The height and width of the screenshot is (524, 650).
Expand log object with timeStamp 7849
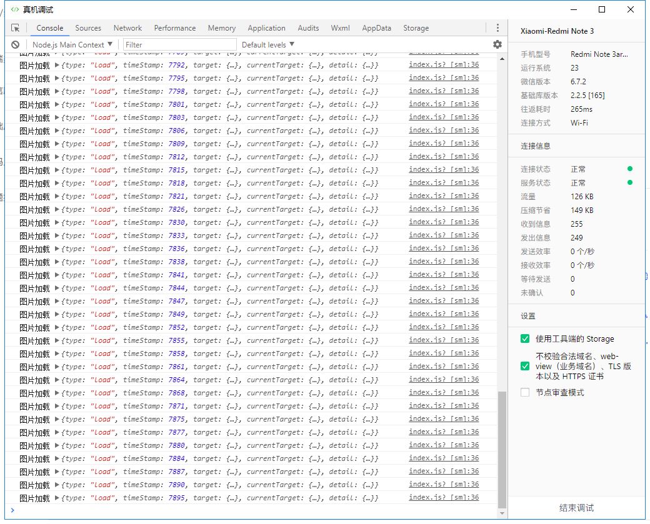pos(57,314)
